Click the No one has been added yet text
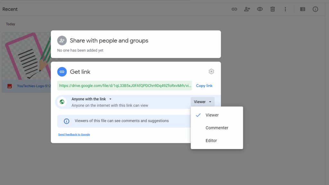The height and width of the screenshot is (185, 329). (x=80, y=50)
